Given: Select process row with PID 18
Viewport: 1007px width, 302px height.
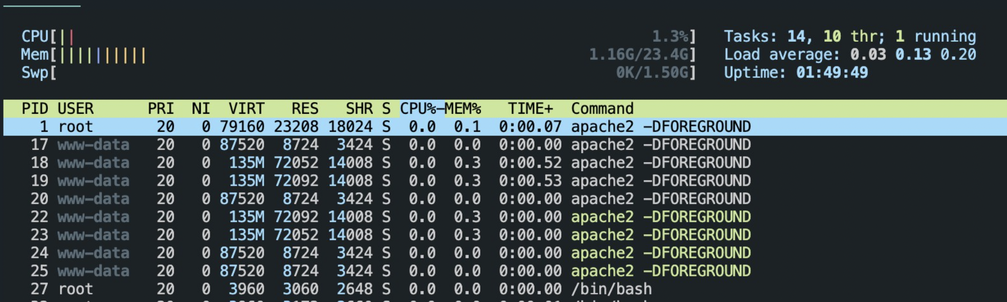Looking at the screenshot, I should click(505, 163).
